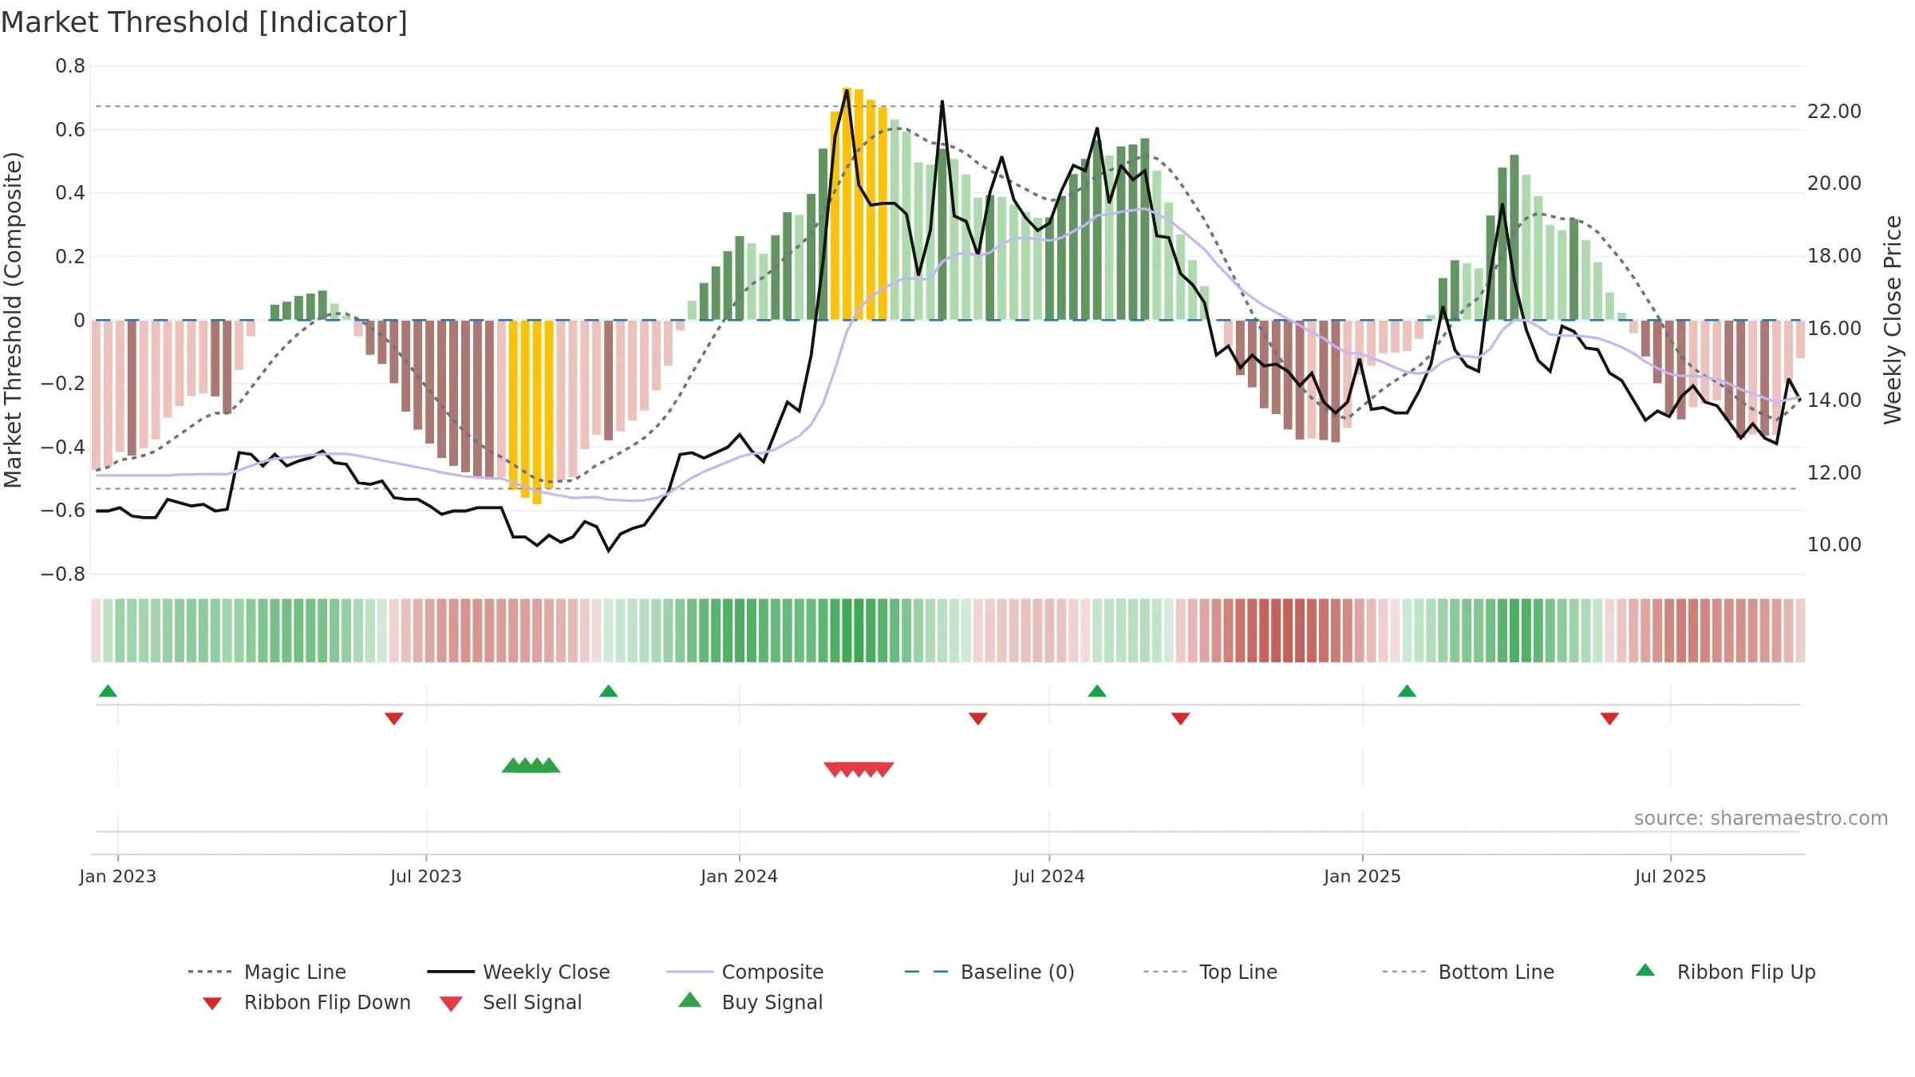Click the −0.4 left axis label
Viewport: 1915px width, 1077px height.
[63, 448]
